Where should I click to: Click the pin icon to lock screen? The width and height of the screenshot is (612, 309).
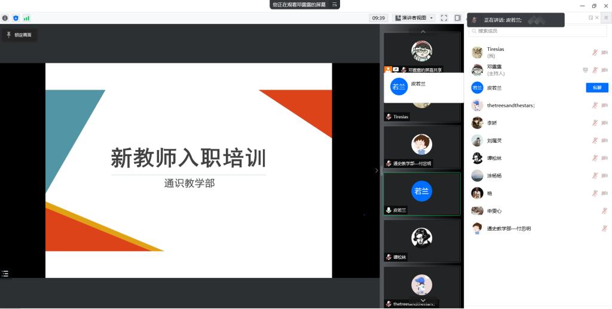pos(8,35)
